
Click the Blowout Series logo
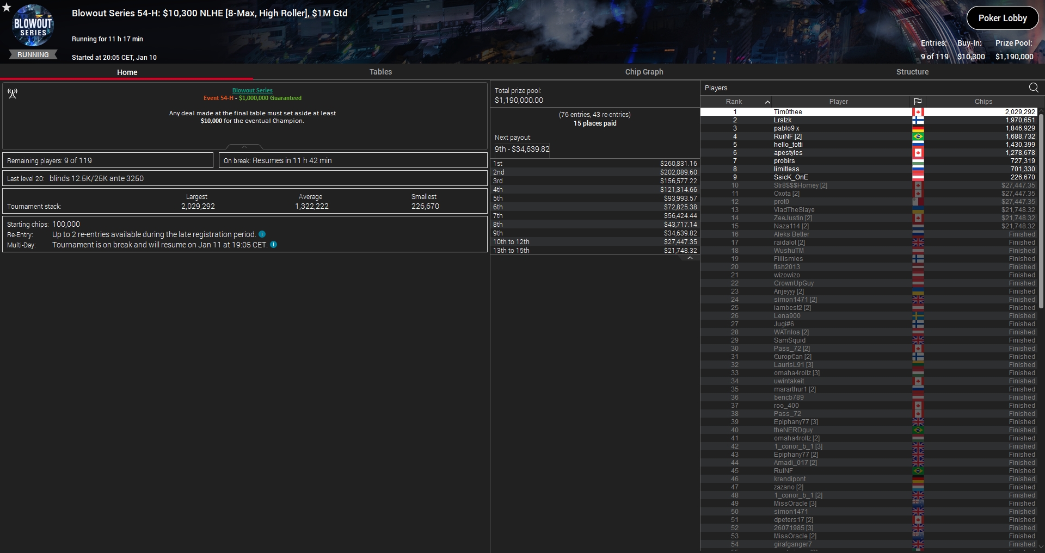tap(33, 26)
